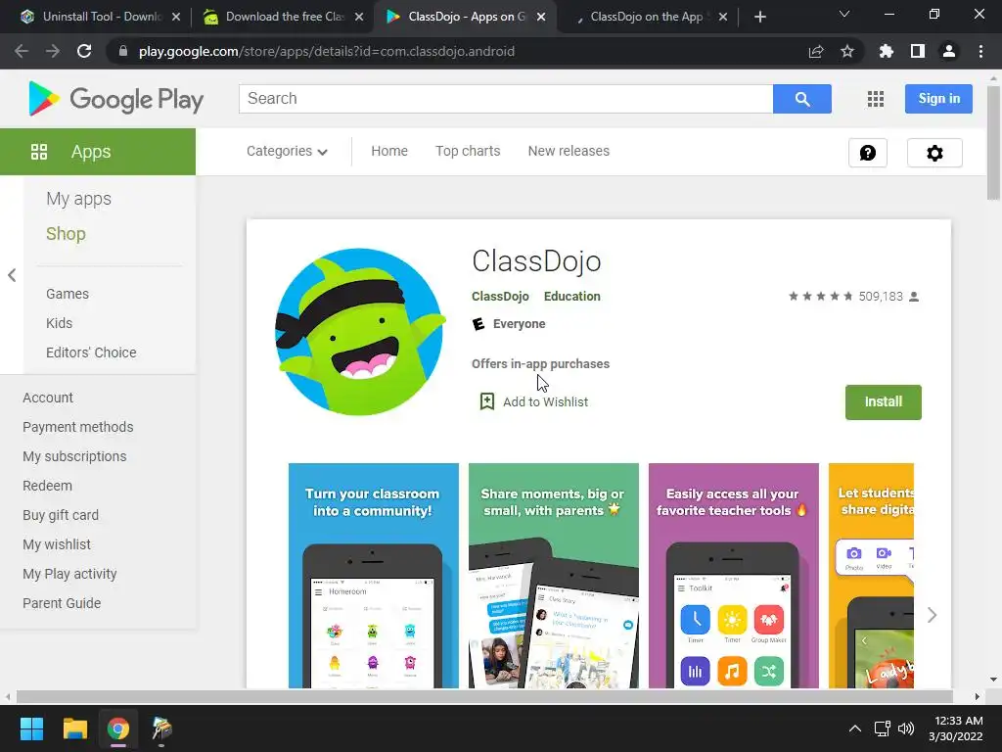
Task: Click the blue search magnifier button
Action: click(x=802, y=99)
